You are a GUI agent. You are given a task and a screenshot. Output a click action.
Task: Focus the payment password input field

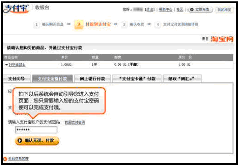coord(36,130)
